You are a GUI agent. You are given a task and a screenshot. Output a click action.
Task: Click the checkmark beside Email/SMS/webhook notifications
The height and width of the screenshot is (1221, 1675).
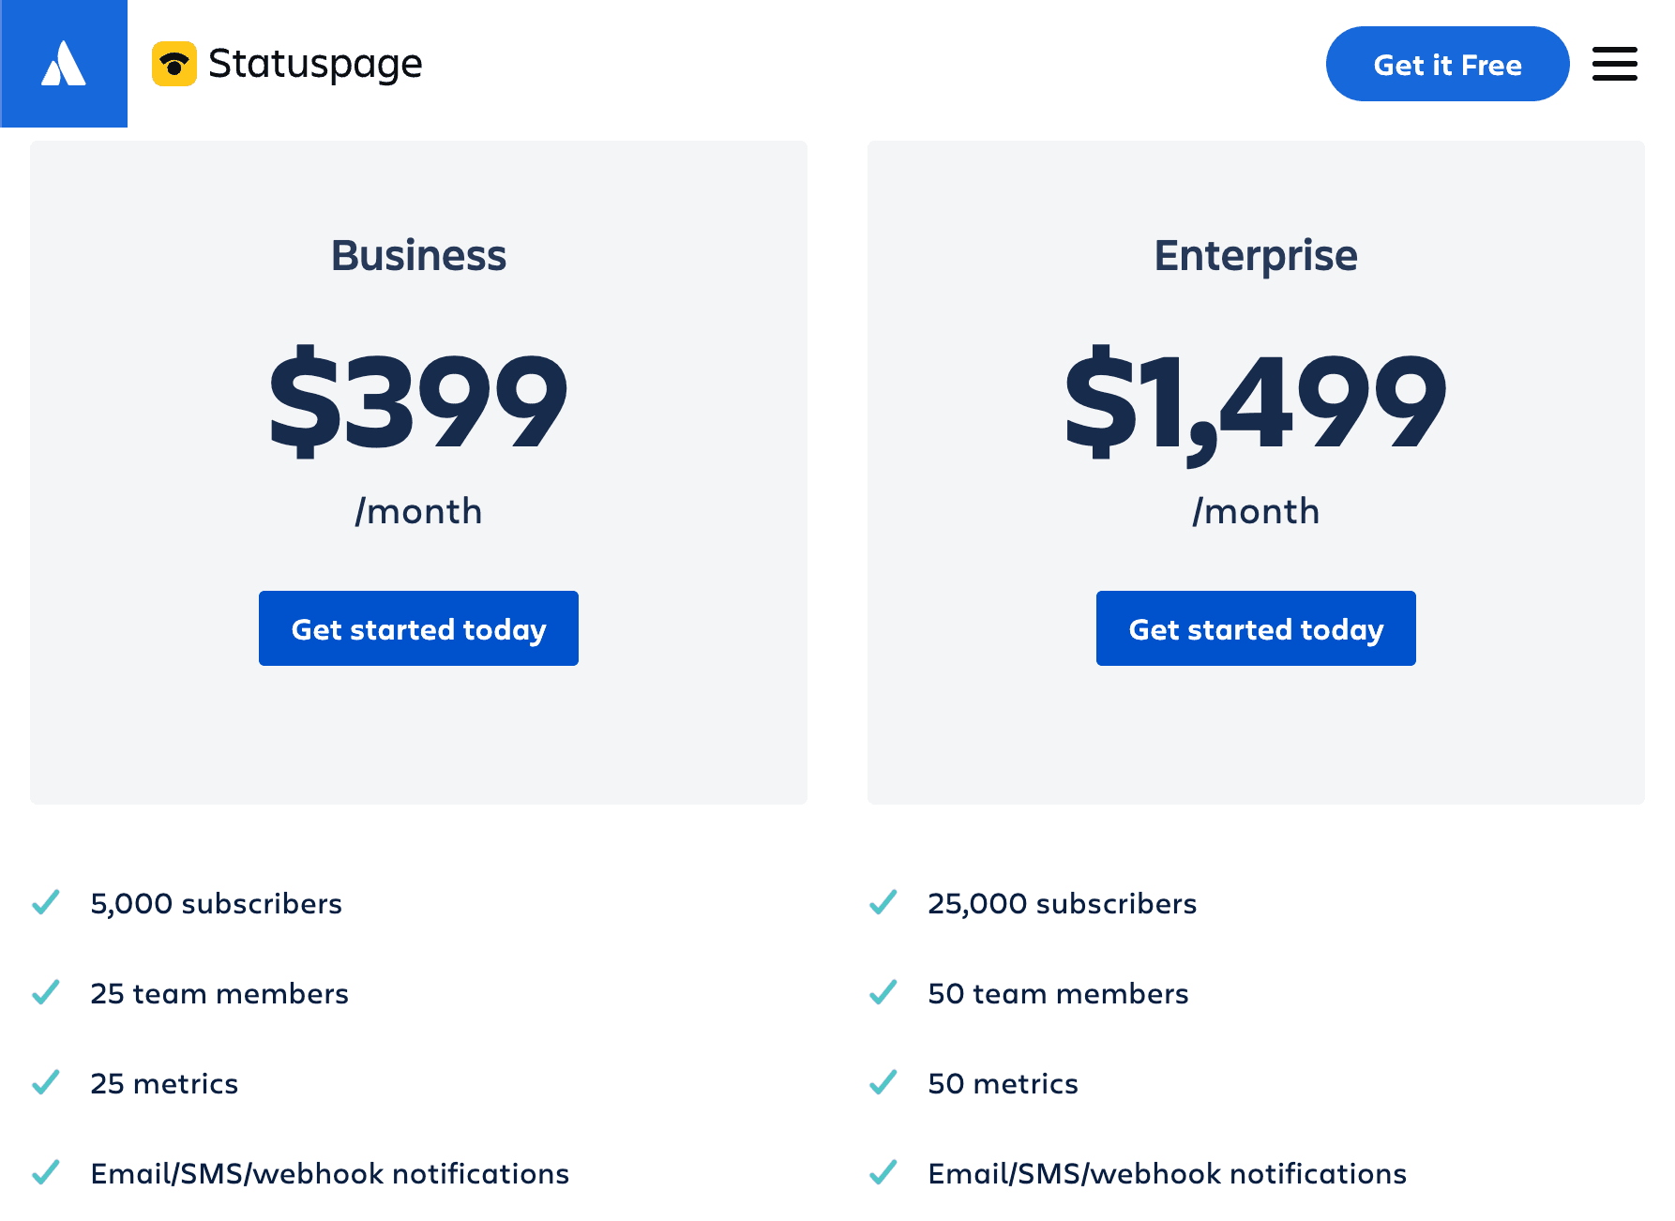[46, 1173]
